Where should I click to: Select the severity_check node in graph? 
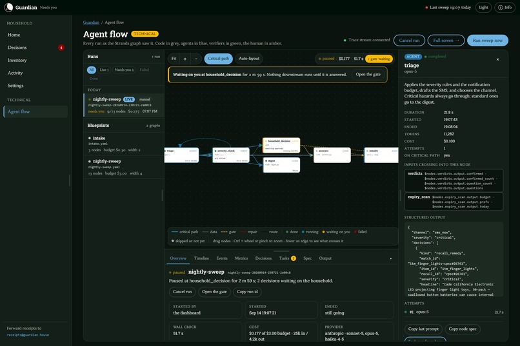pos(231,155)
